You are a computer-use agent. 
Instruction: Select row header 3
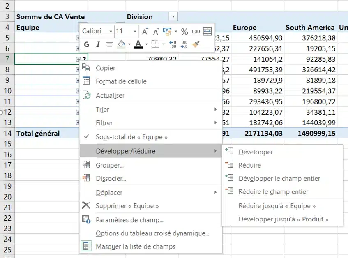[7, 17]
